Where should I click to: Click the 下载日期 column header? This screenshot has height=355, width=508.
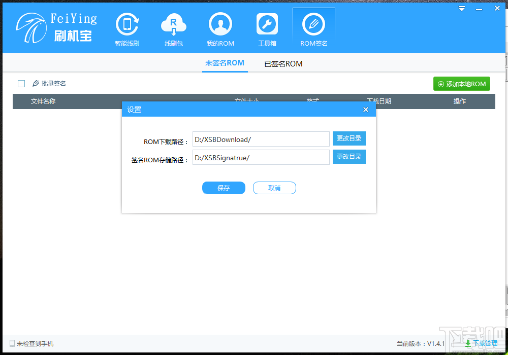coord(379,101)
